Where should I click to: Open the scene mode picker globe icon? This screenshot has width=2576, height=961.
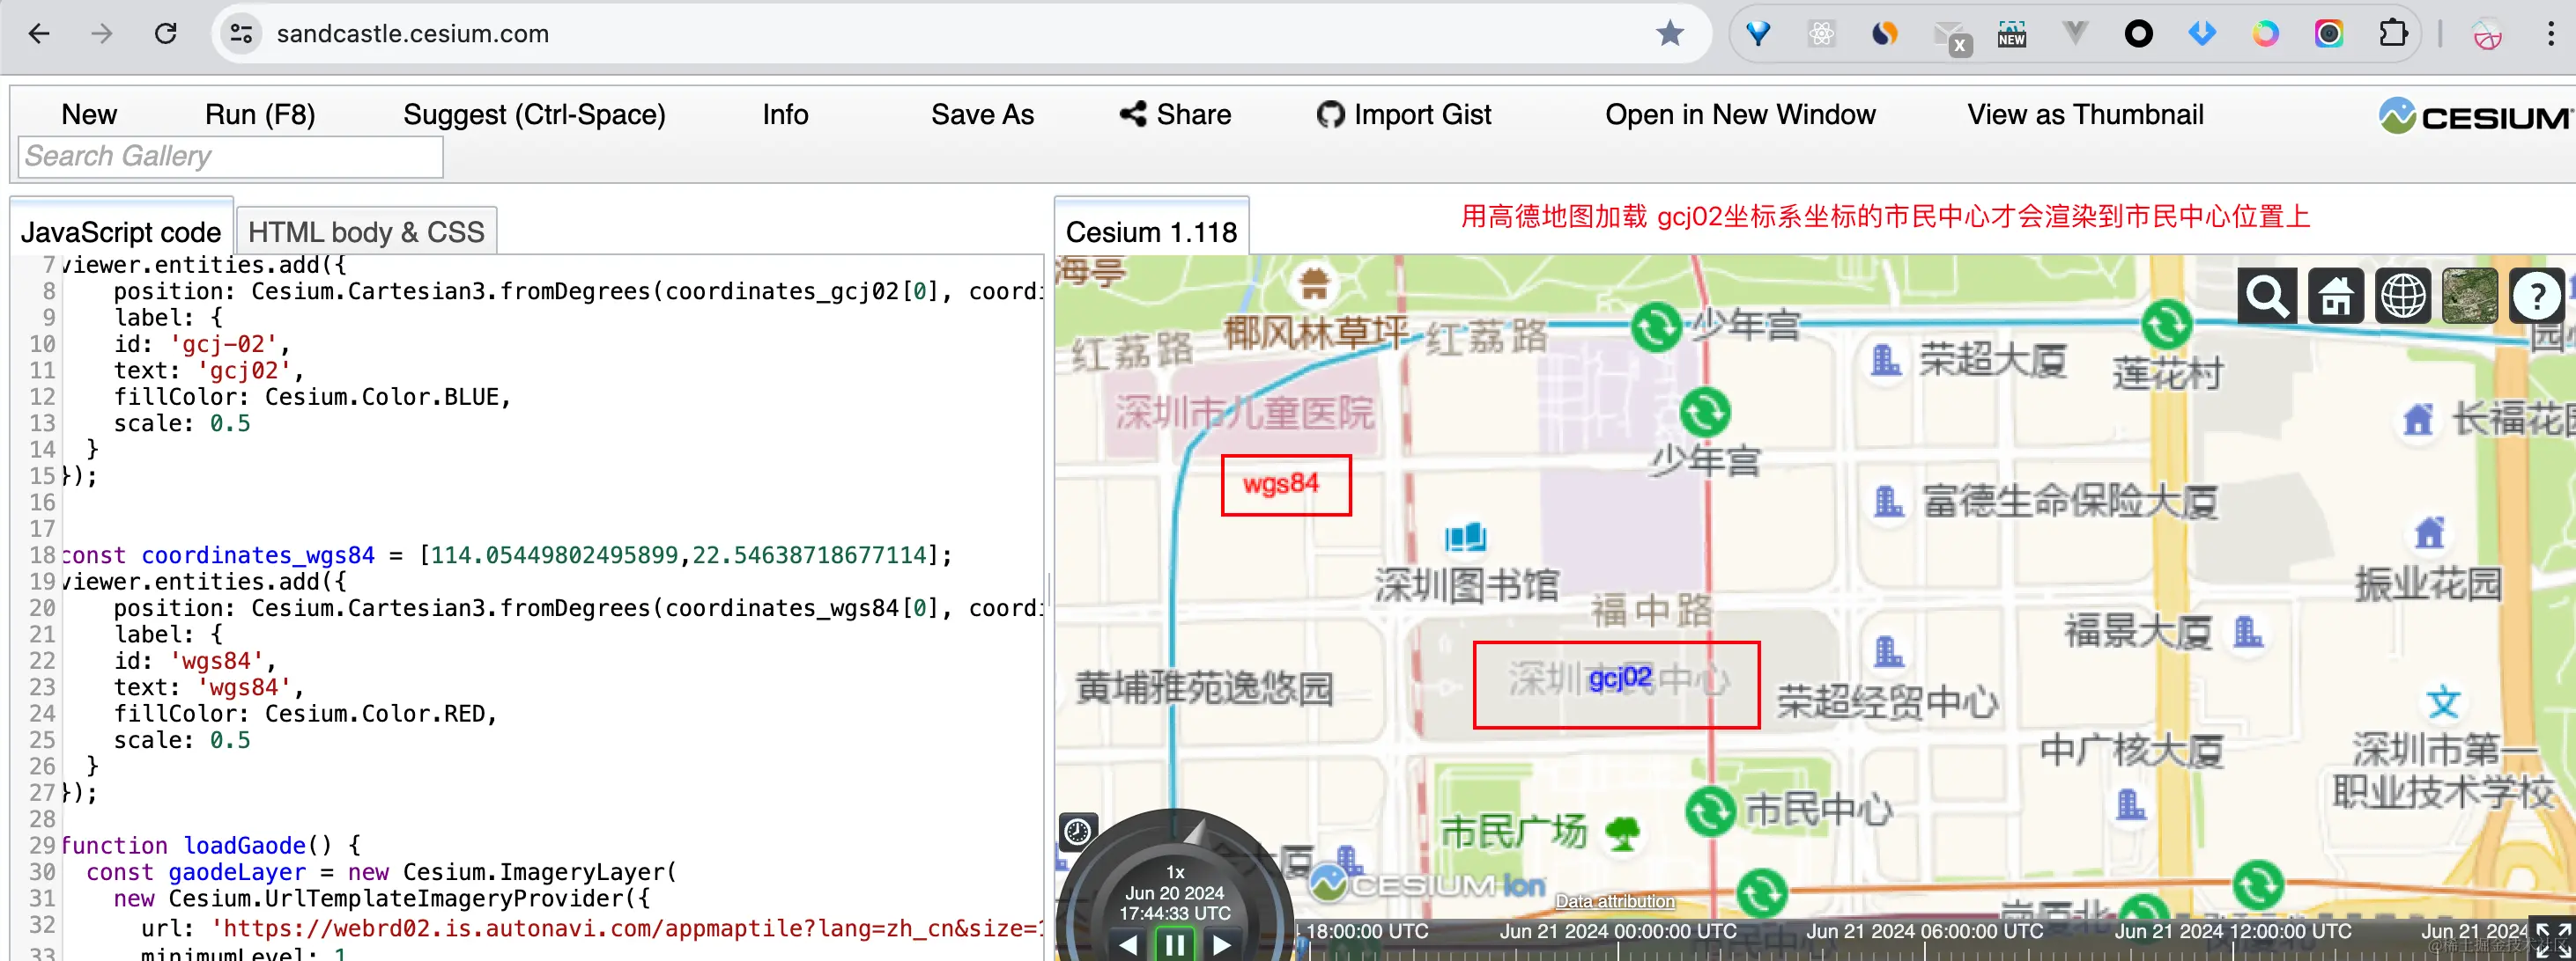[x=2402, y=297]
